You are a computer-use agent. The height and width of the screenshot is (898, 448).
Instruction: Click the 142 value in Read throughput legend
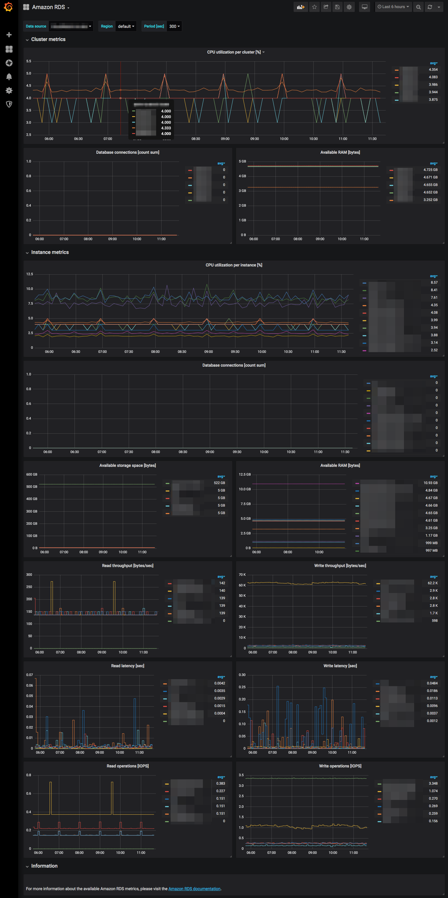(222, 583)
